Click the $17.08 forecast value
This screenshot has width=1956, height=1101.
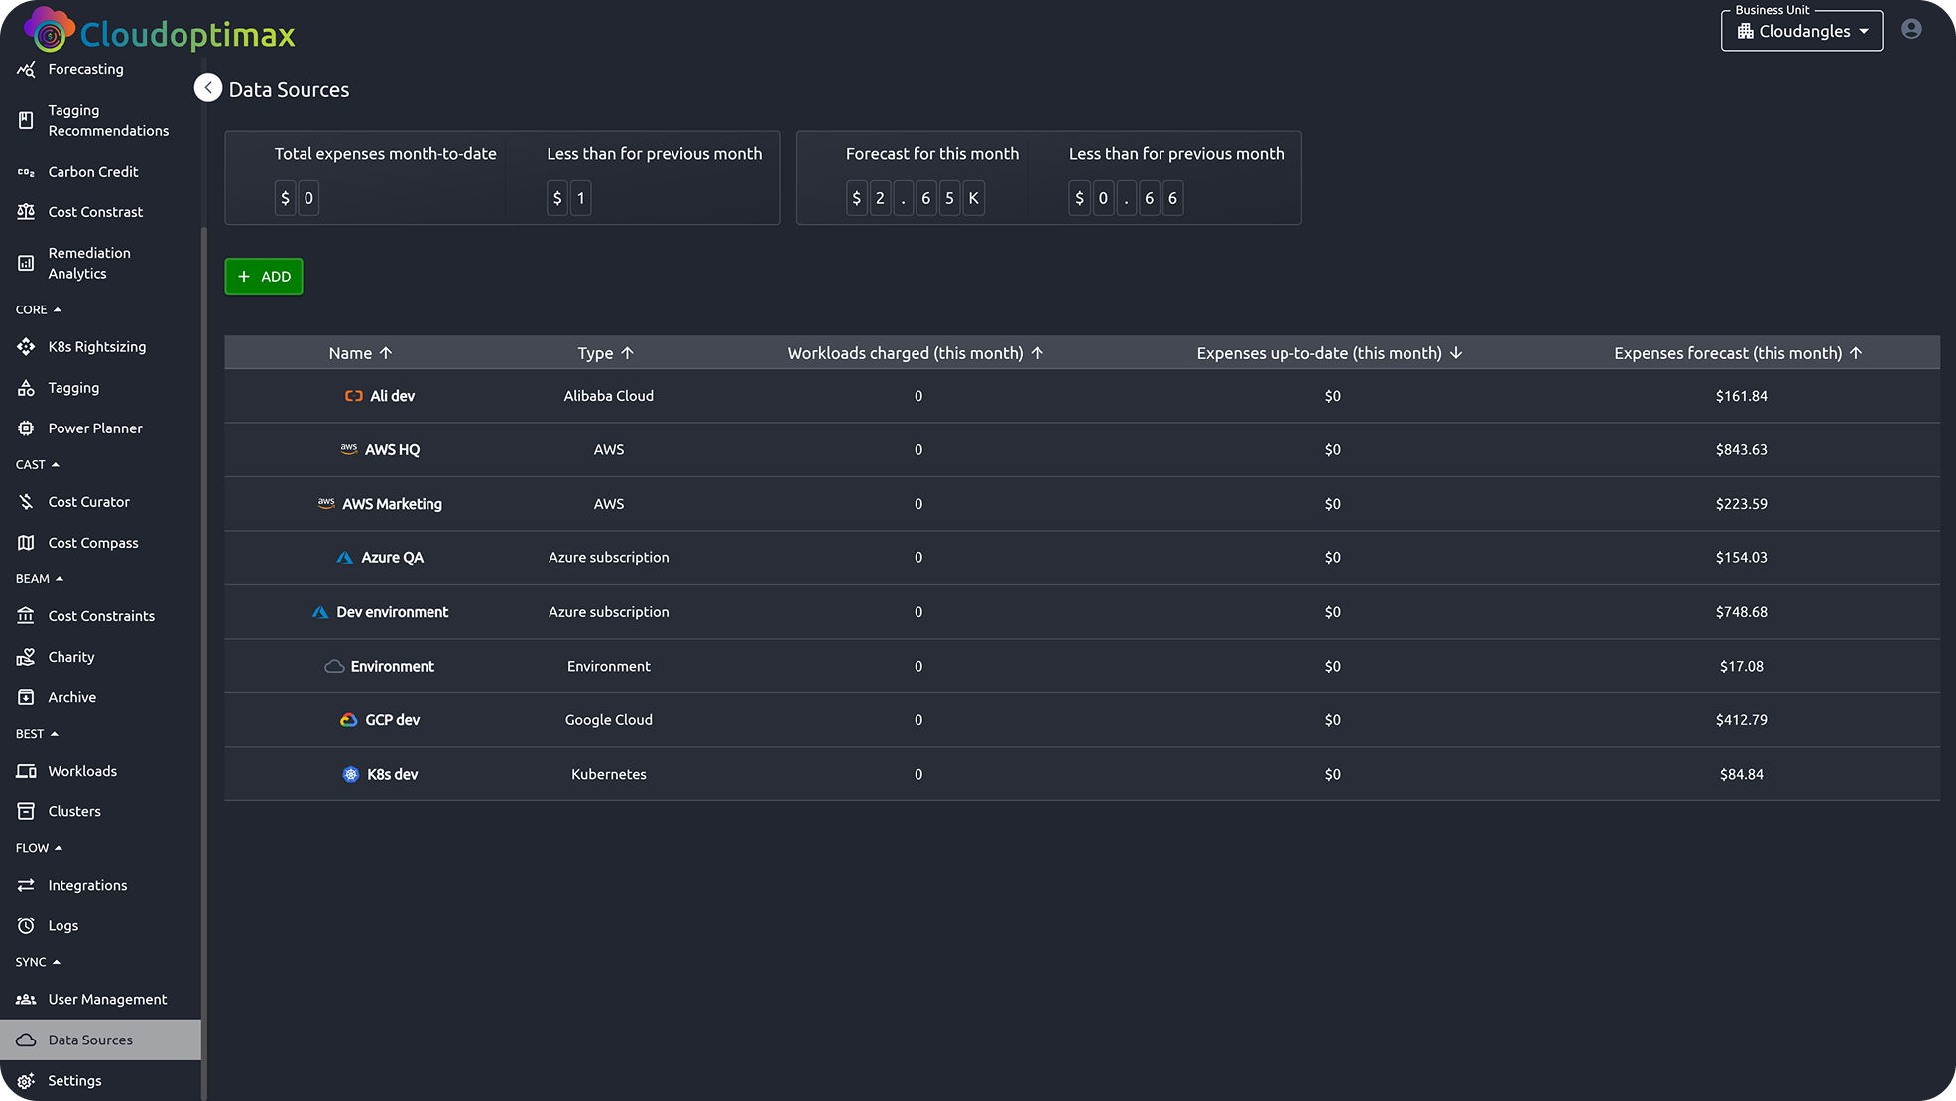point(1742,667)
